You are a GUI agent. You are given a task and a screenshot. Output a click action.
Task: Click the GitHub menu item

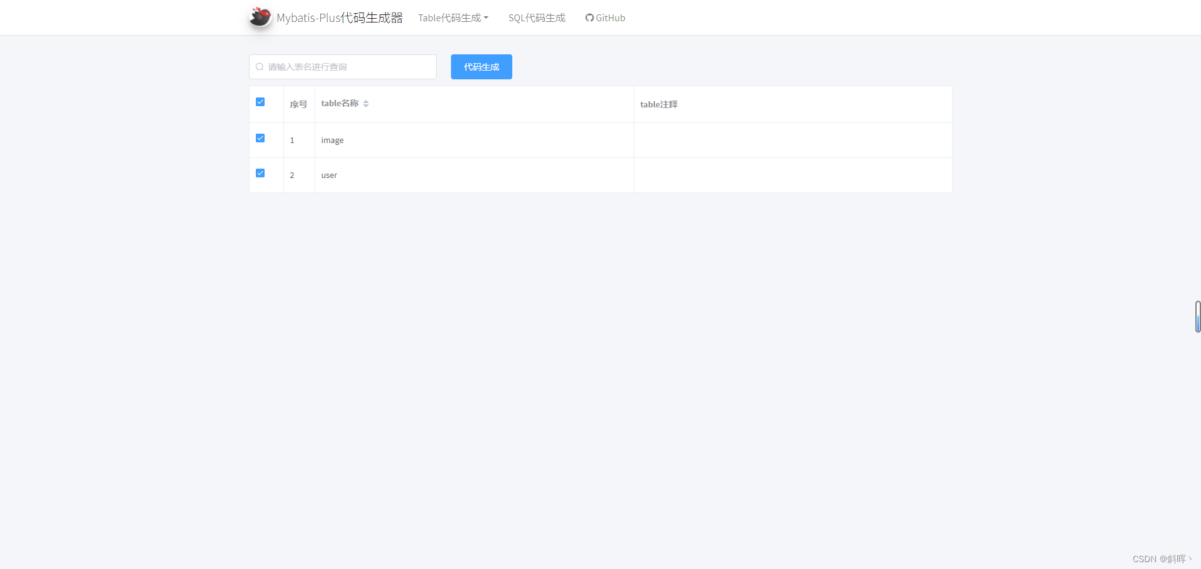click(605, 17)
